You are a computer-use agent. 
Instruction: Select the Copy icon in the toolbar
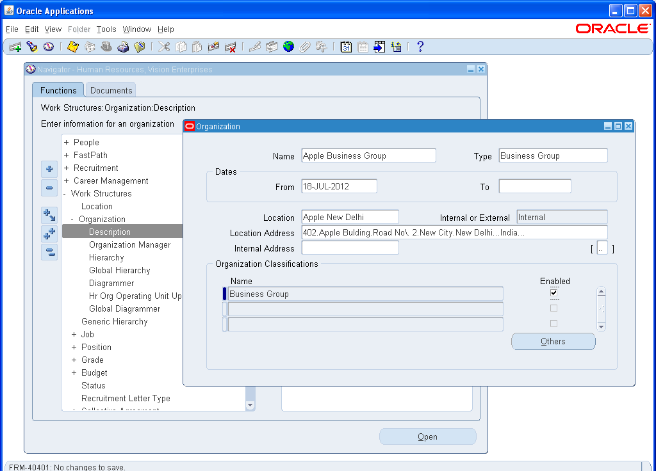(x=180, y=46)
